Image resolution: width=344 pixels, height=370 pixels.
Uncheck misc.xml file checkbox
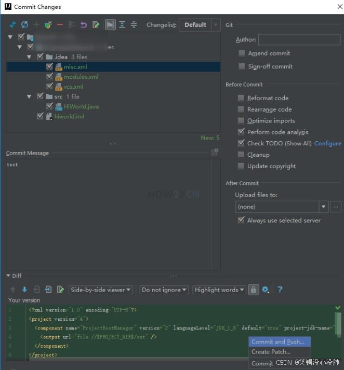point(49,66)
